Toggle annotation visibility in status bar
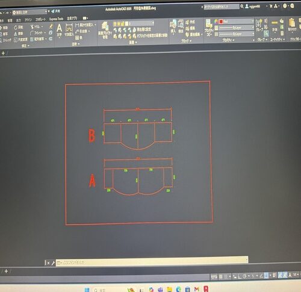Viewport: 301px width, 292px height. point(280,275)
